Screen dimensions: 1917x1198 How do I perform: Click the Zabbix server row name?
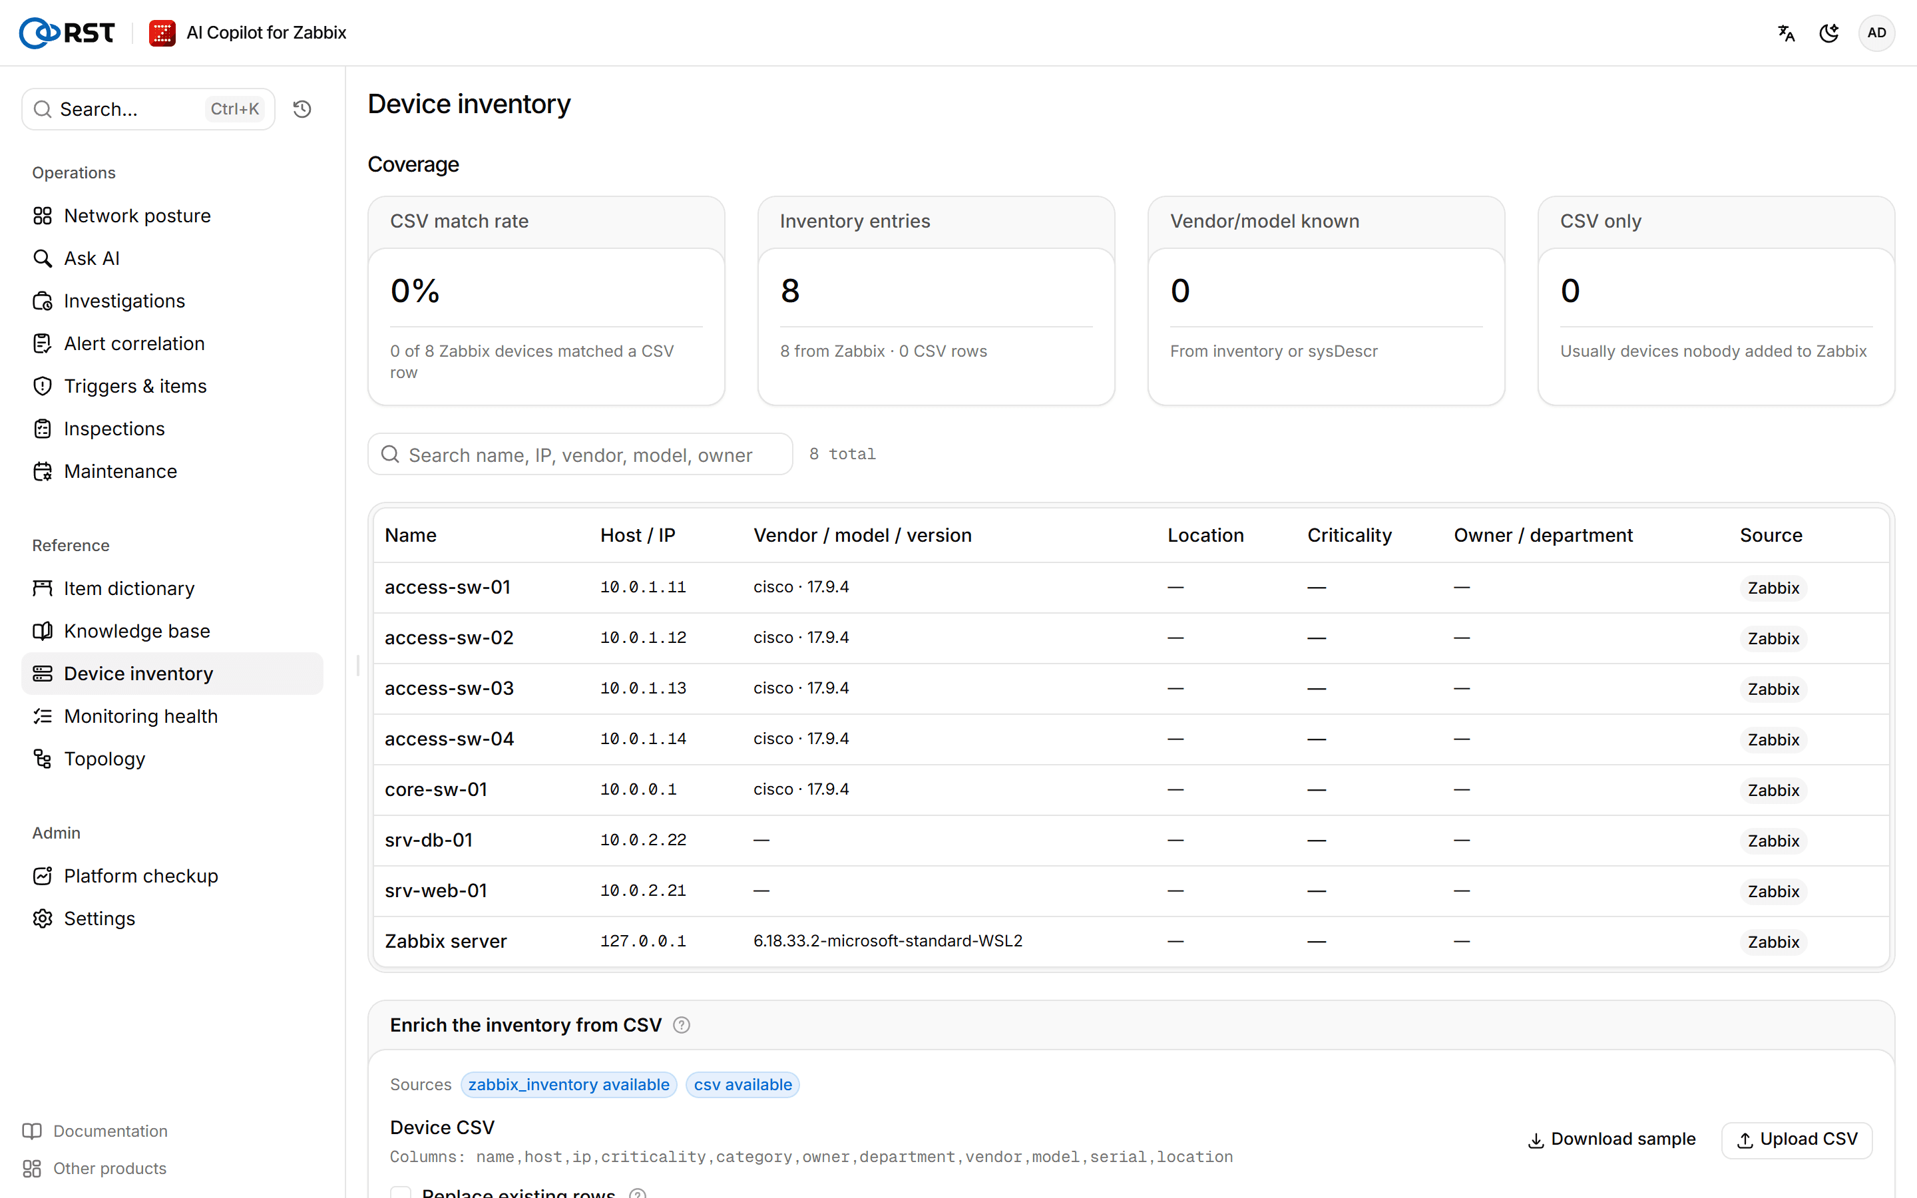(445, 941)
